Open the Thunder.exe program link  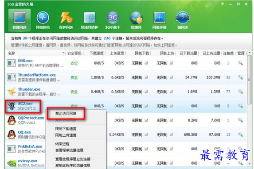tap(29, 89)
